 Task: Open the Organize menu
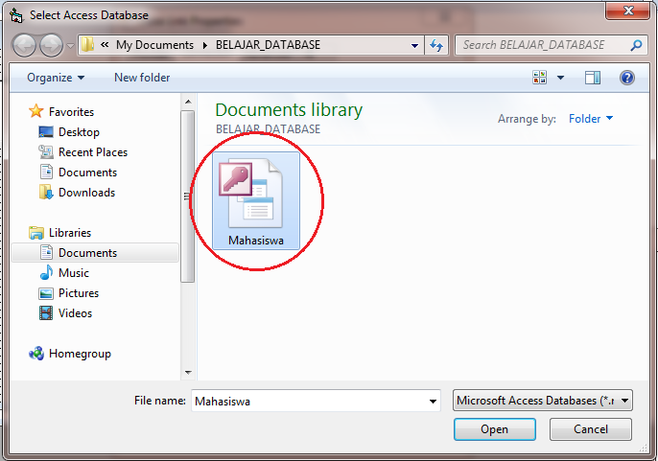click(x=56, y=78)
